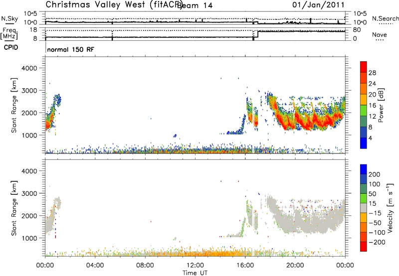Click the '80' Nave axis value
399x276 pixels.
pyautogui.click(x=357, y=30)
